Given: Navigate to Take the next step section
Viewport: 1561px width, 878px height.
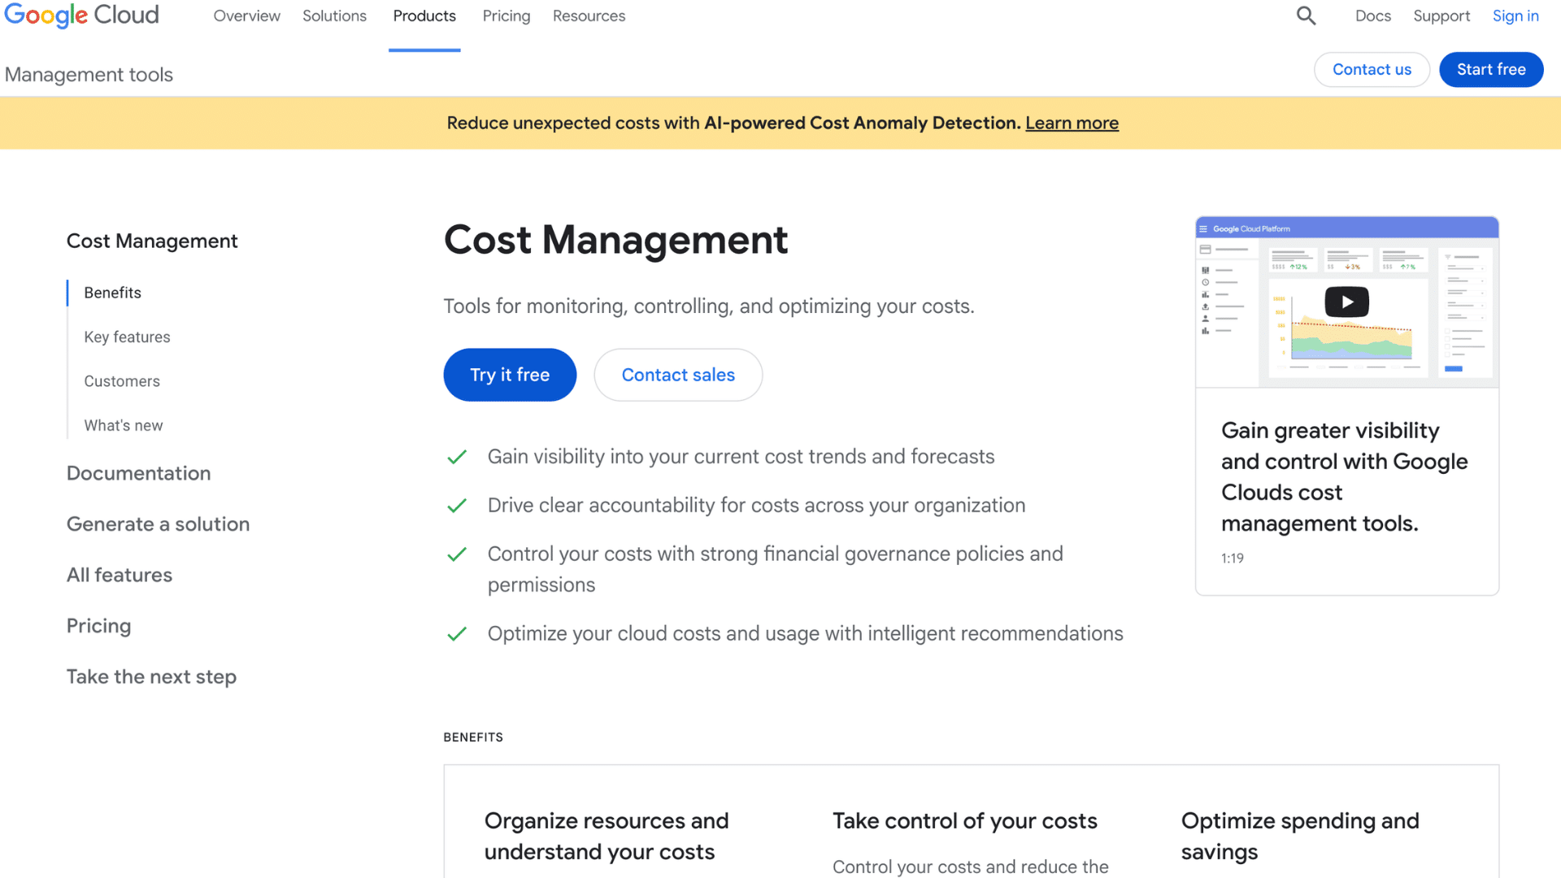Looking at the screenshot, I should (x=151, y=676).
